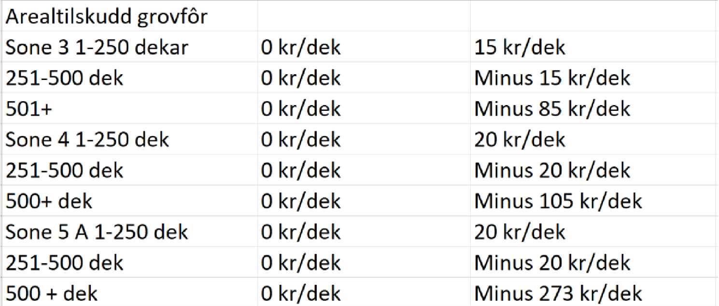719x306 pixels.
Task: Select the "500+ dek" cell under Sone 4
Action: point(49,201)
